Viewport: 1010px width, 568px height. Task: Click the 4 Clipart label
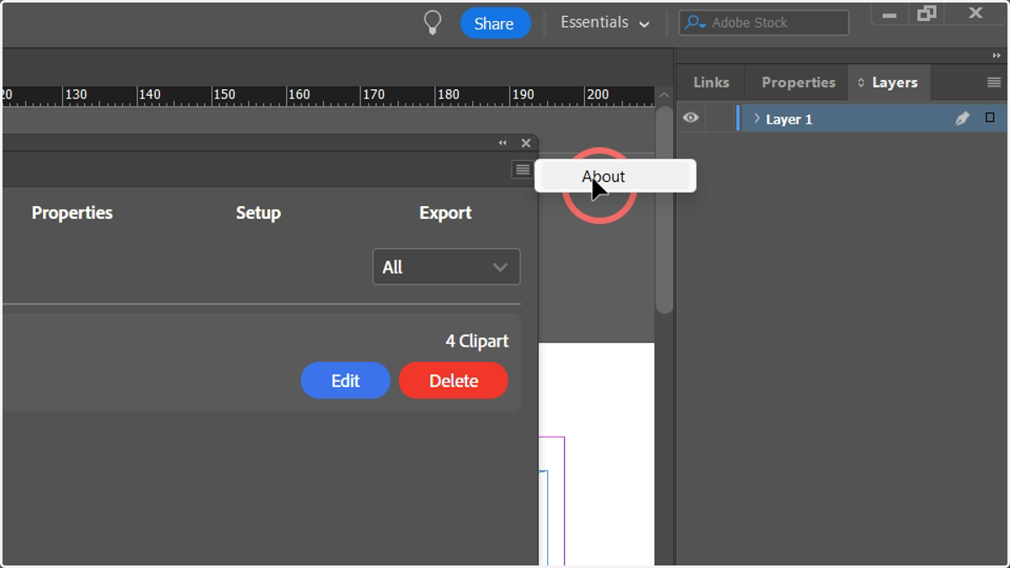point(476,341)
